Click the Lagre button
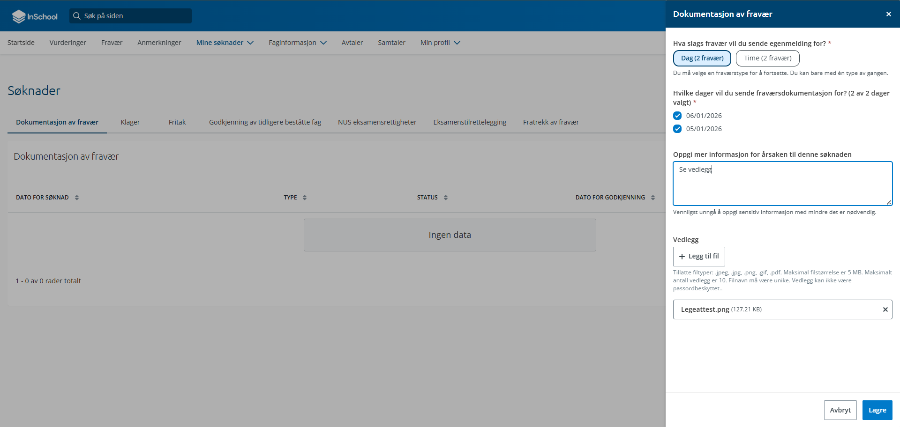This screenshot has width=900, height=427. 877,410
